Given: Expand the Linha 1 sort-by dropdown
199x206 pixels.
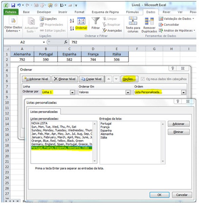Looking at the screenshot, I should click(x=72, y=92).
